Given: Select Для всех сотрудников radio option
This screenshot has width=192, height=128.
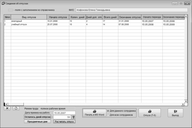Looking at the screenshot, I should click(x=108, y=115).
